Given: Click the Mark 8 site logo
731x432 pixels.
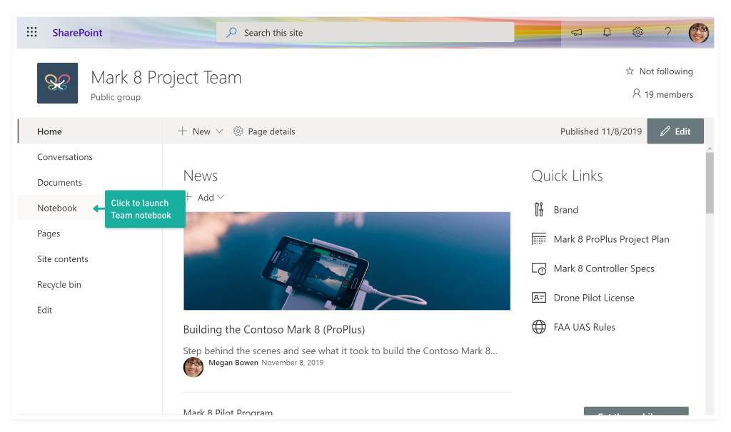Looking at the screenshot, I should pos(57,83).
